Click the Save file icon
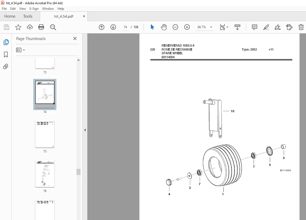This screenshot has width=306, height=220. point(6,27)
